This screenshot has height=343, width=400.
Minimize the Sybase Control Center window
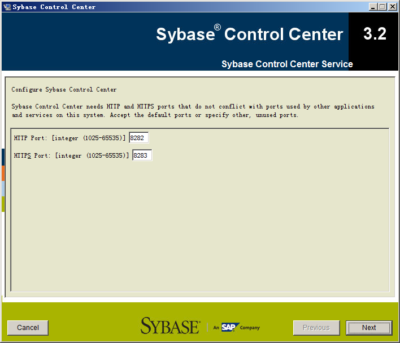point(373,7)
